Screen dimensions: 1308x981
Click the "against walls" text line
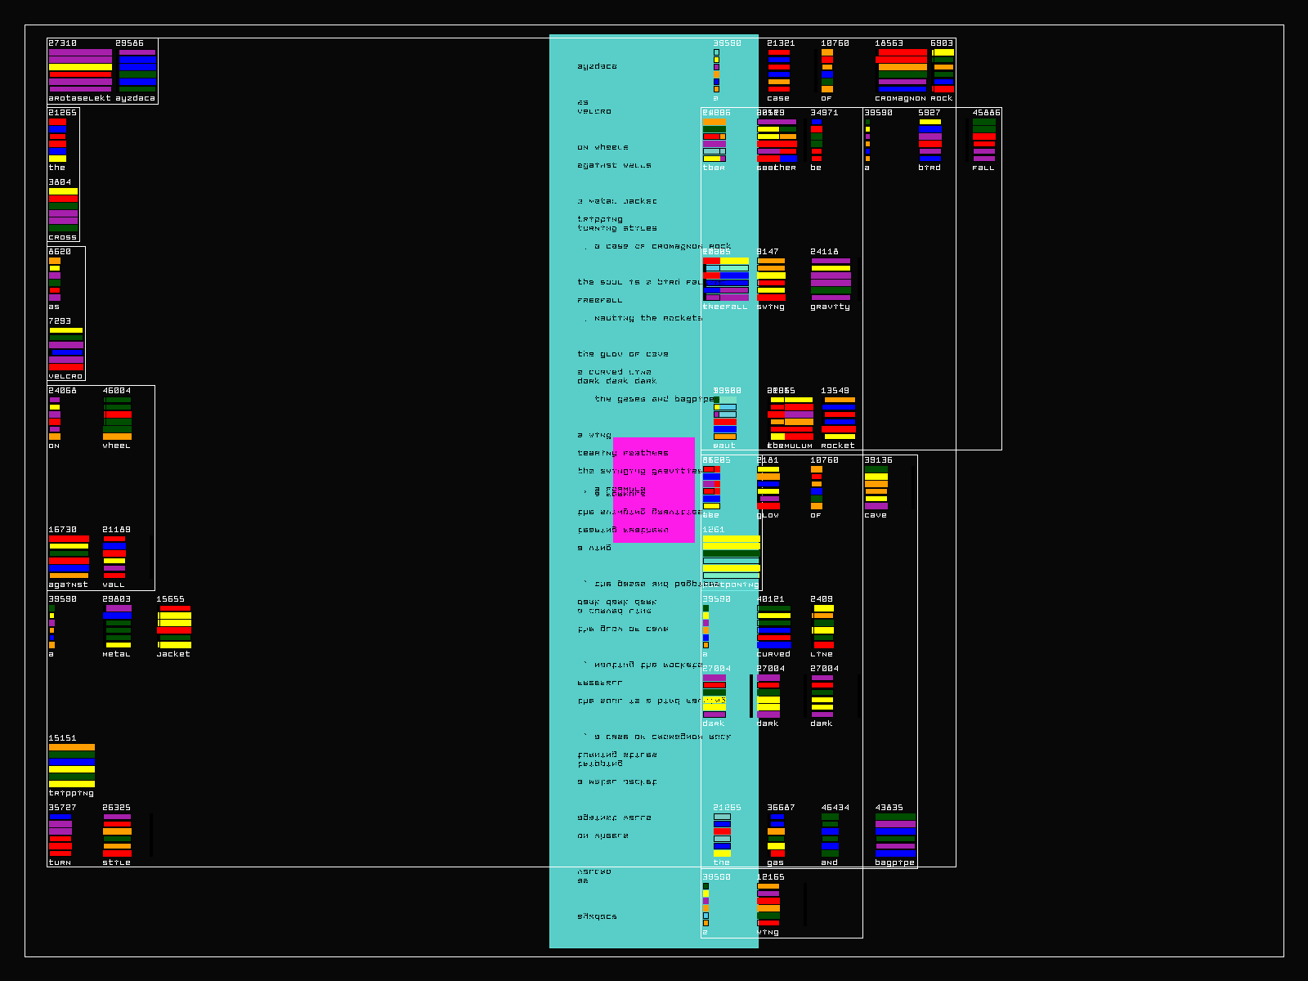[x=614, y=165]
